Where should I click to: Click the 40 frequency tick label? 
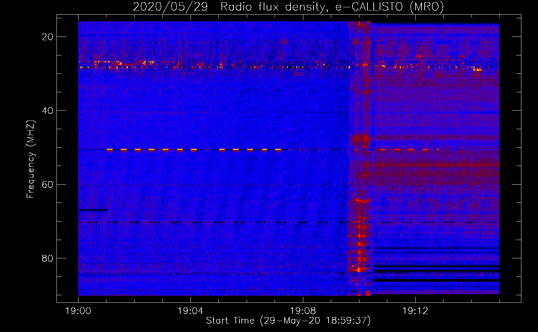(x=48, y=111)
